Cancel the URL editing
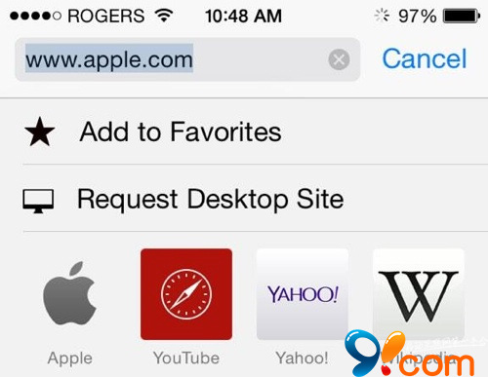 pyautogui.click(x=425, y=59)
